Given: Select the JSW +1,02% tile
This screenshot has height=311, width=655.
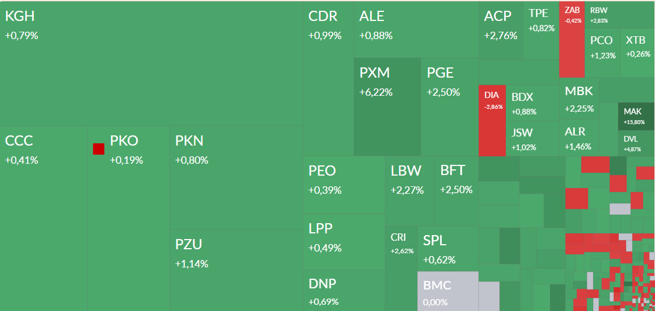Looking at the screenshot, I should [x=533, y=138].
